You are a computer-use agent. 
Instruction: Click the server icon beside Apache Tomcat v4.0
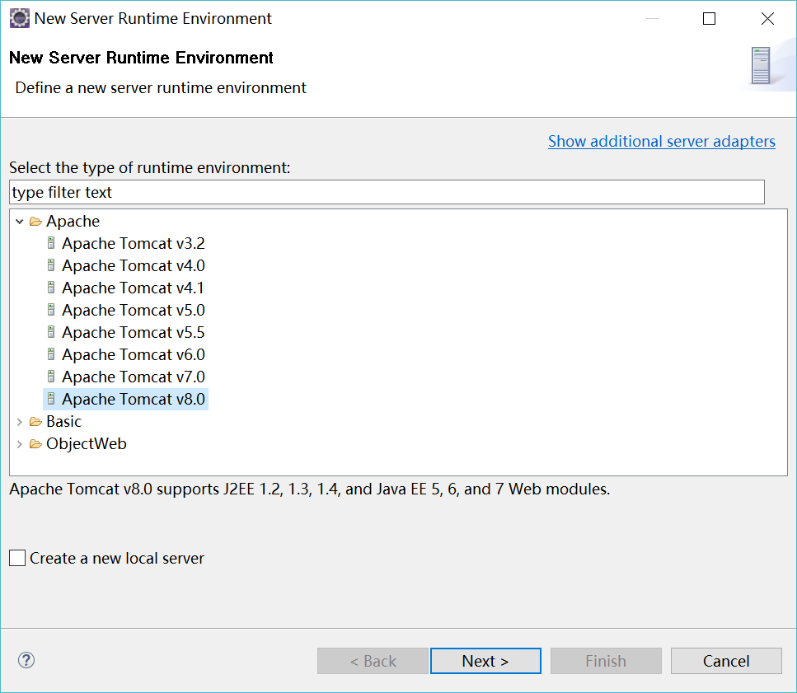pos(51,265)
